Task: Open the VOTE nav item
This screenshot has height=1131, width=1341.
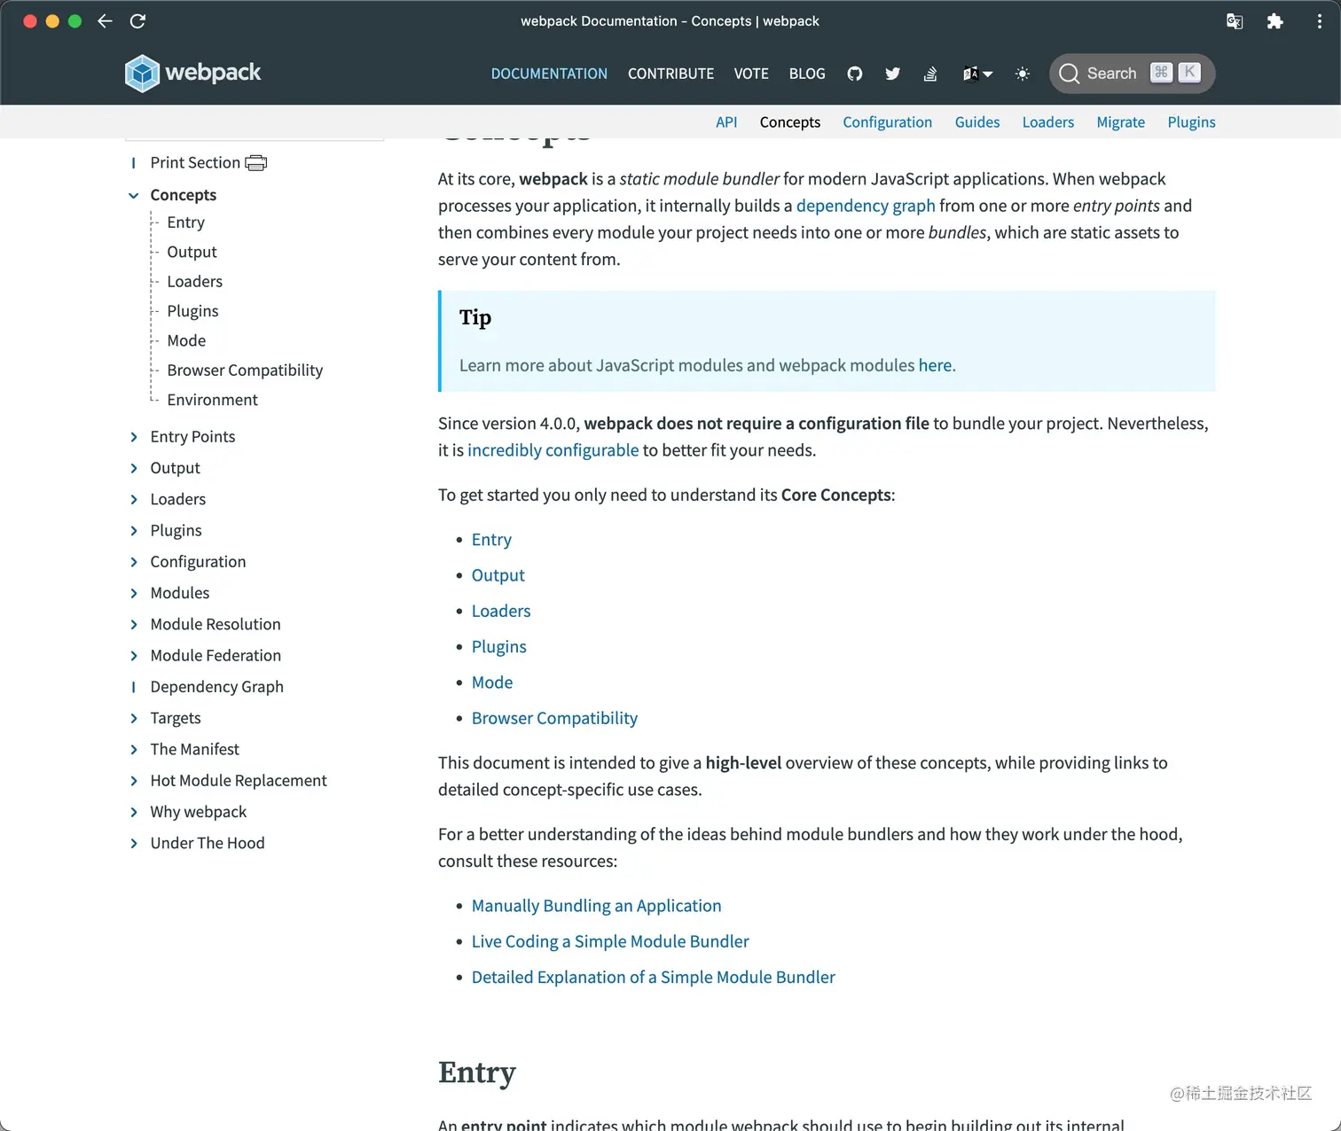Action: pyautogui.click(x=751, y=74)
